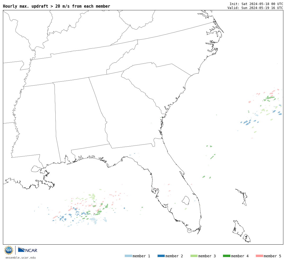Click the member 3 light green swatch
286x261 pixels.
194,256
